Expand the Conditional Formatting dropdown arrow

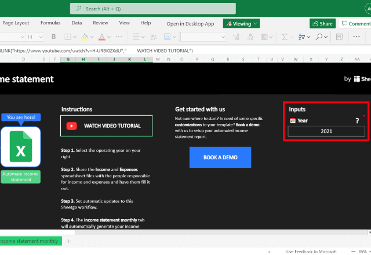[x=271, y=37]
